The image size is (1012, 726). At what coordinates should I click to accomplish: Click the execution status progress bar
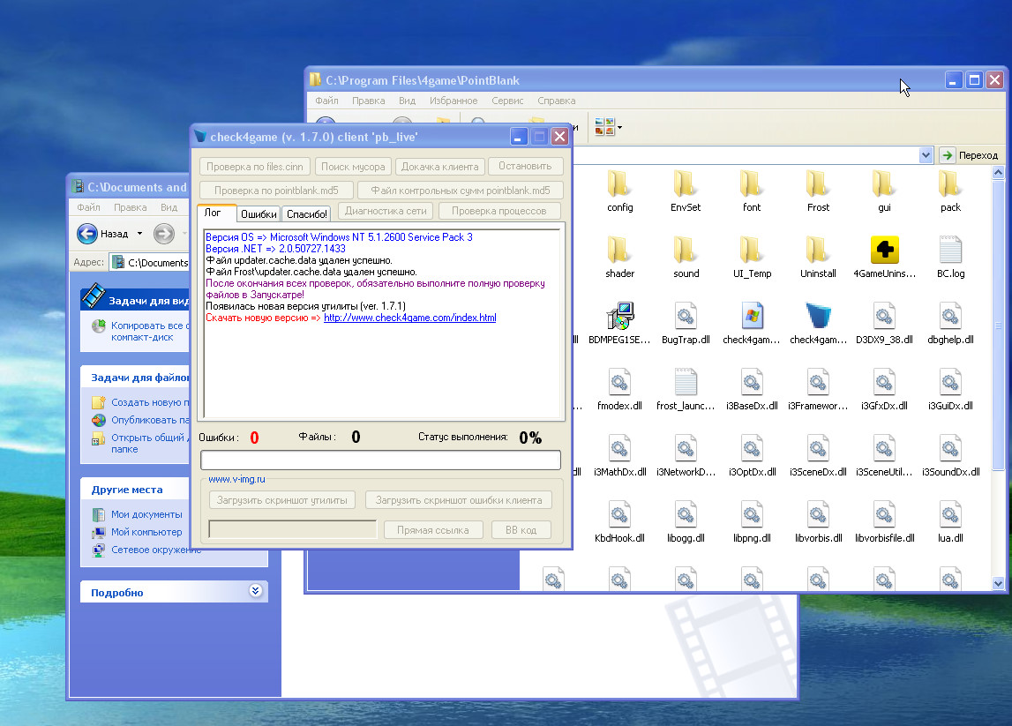click(380, 460)
